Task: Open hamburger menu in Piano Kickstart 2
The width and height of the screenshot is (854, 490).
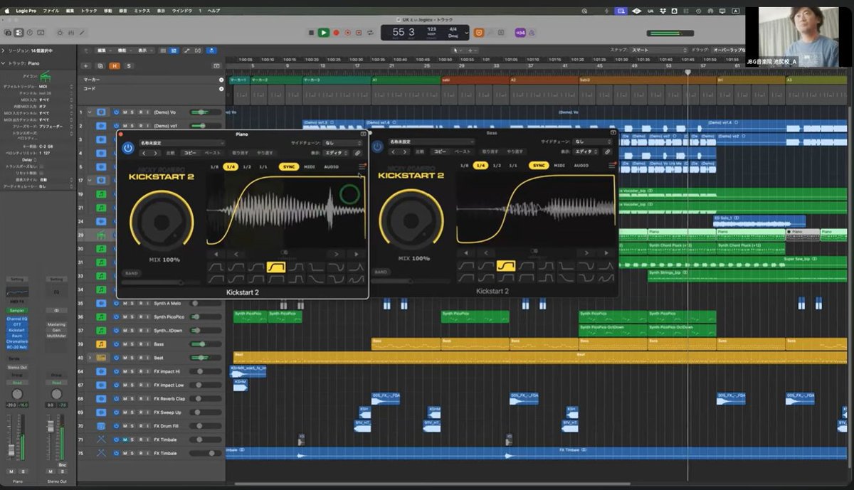Action: [x=362, y=166]
